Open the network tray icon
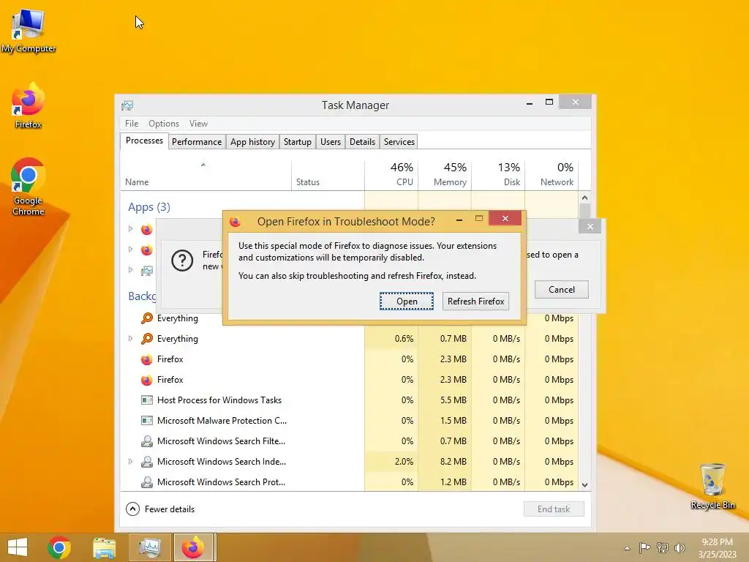749x562 pixels. (x=663, y=547)
